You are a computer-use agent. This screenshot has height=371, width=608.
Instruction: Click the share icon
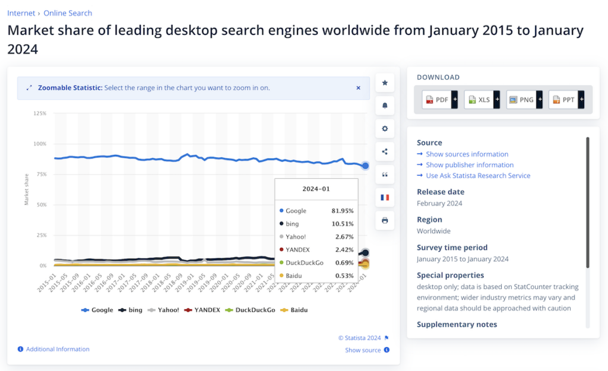tap(385, 151)
